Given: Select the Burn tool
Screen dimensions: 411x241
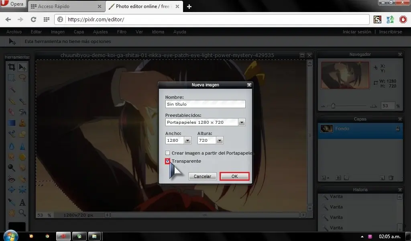Looking at the screenshot, I should pyautogui.click(x=22, y=167).
